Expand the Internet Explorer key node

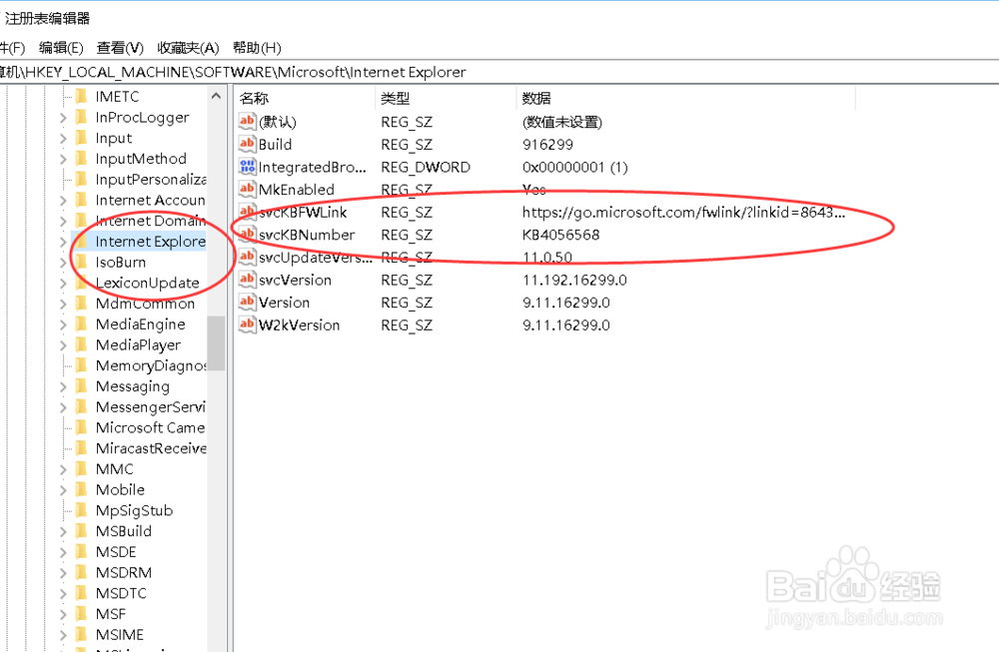tap(62, 242)
